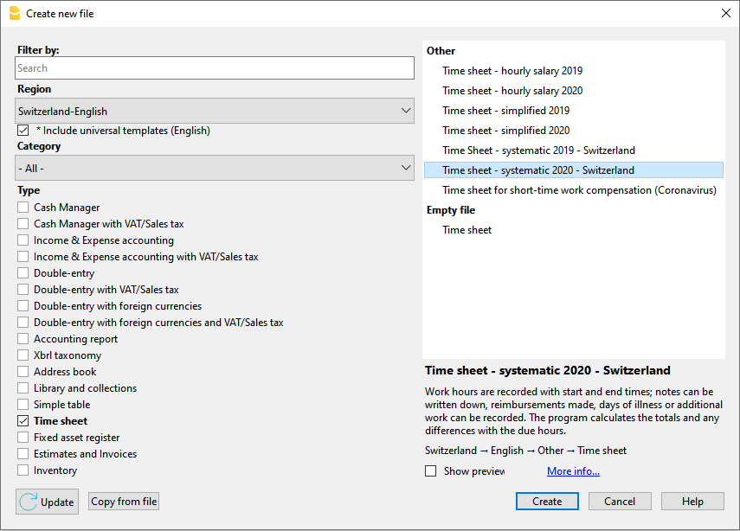Screen dimensions: 740x531
Task: Choose Time sheet - simplified 2019 template
Action: point(505,111)
